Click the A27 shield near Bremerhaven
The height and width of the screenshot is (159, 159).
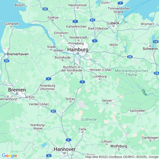[x=7, y=61]
